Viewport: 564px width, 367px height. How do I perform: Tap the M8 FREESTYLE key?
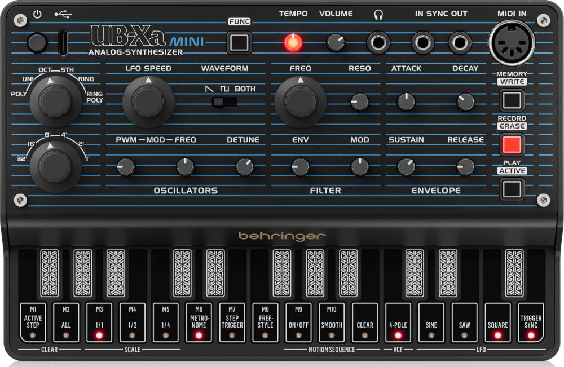tap(266, 322)
